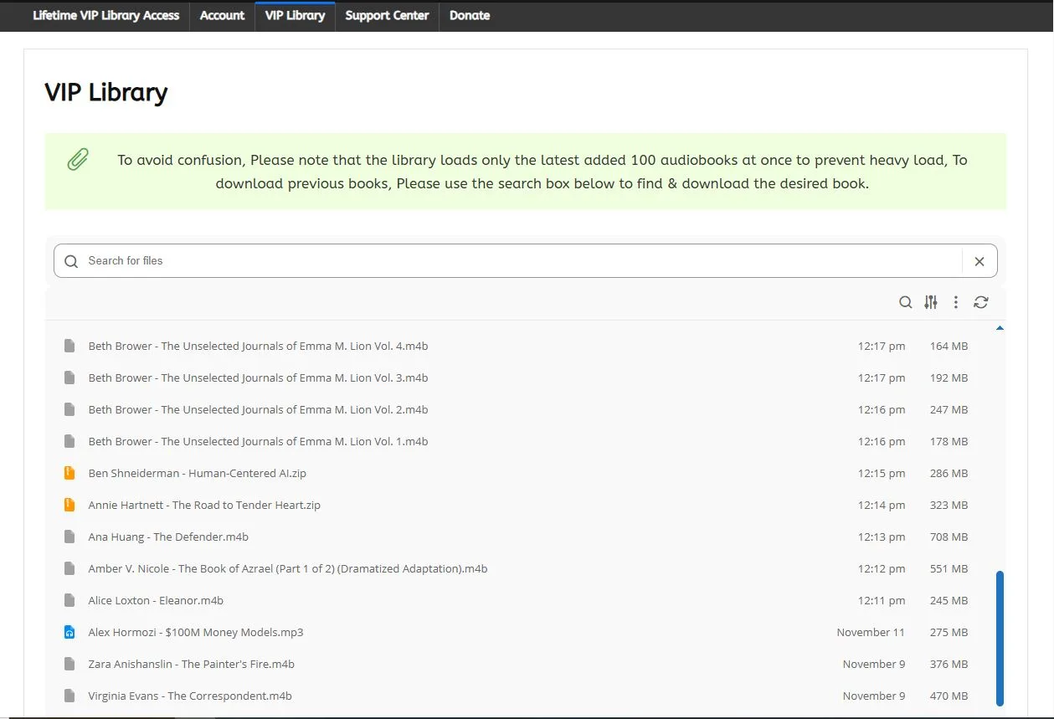Click the scrollbar up arrow in file list
This screenshot has width=1054, height=719.
pyautogui.click(x=1000, y=328)
